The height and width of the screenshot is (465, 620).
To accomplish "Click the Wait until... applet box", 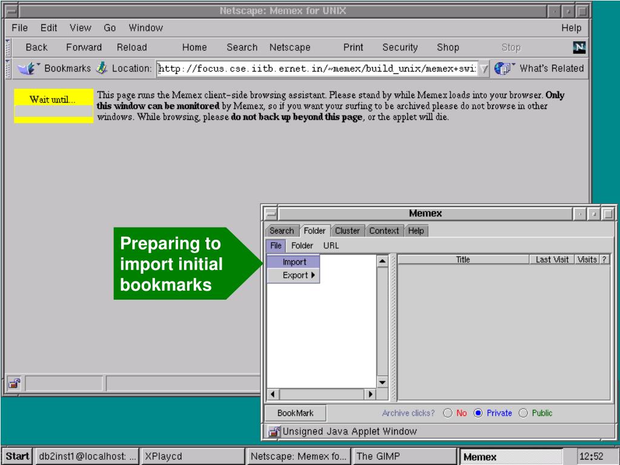I will [x=53, y=105].
